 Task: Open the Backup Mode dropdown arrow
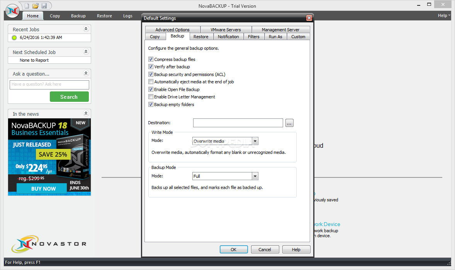[x=255, y=176]
